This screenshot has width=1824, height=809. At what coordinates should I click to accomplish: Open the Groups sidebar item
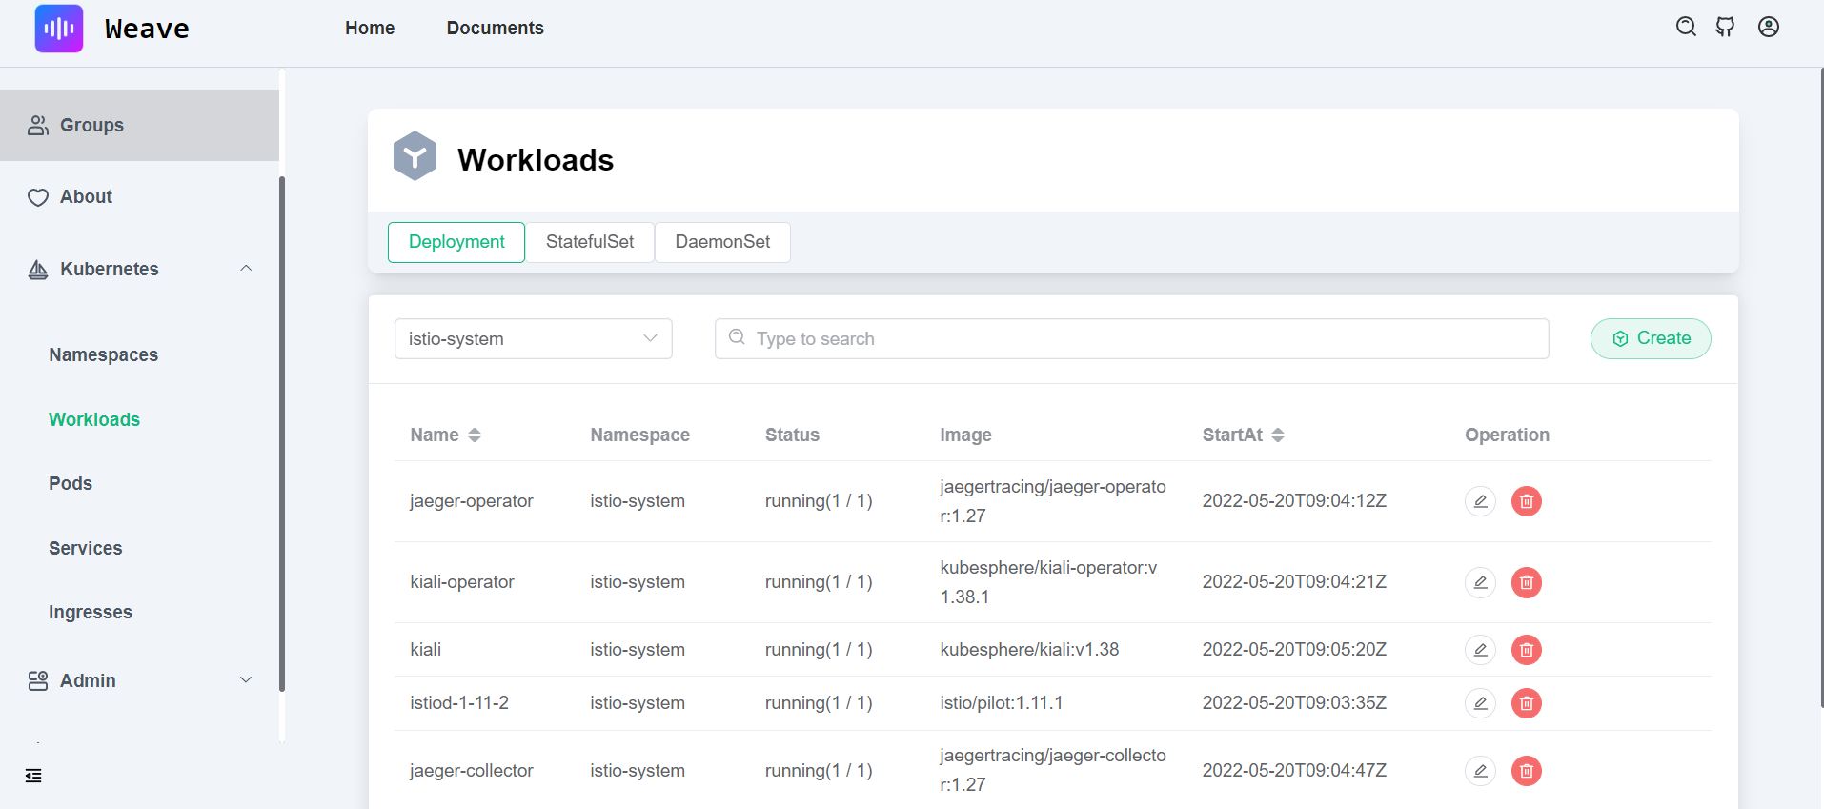139,125
